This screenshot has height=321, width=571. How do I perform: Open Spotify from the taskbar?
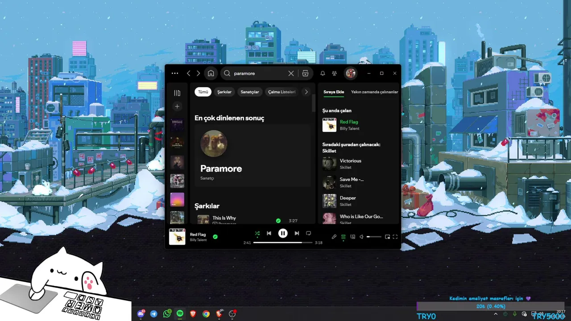tap(180, 314)
